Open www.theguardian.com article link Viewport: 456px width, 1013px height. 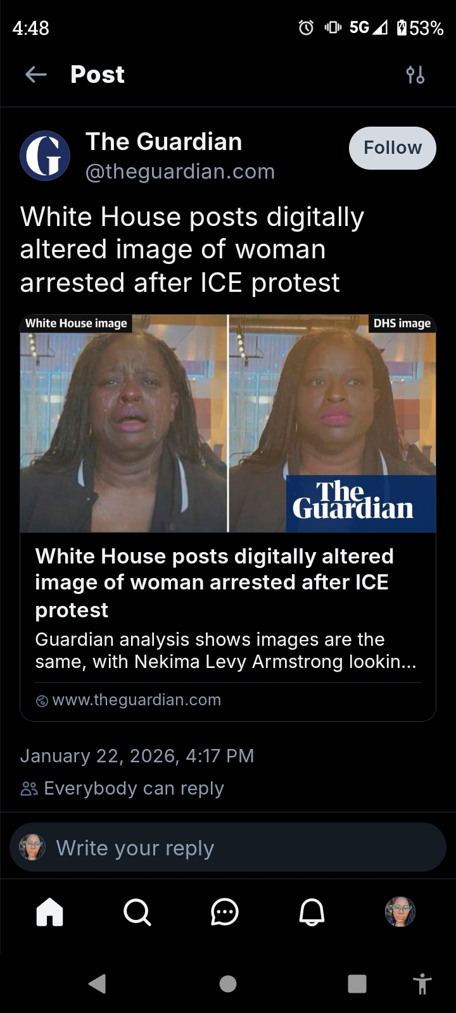[137, 700]
